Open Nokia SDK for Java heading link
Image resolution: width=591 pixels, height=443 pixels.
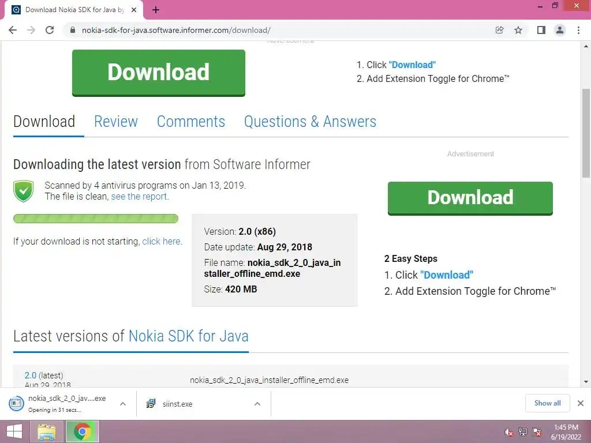coord(189,336)
